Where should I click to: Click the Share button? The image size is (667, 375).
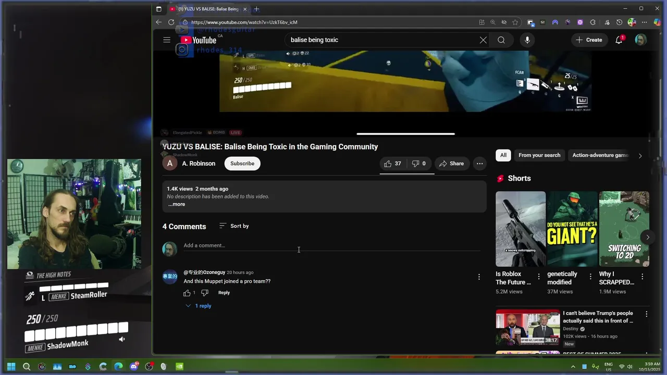point(451,164)
